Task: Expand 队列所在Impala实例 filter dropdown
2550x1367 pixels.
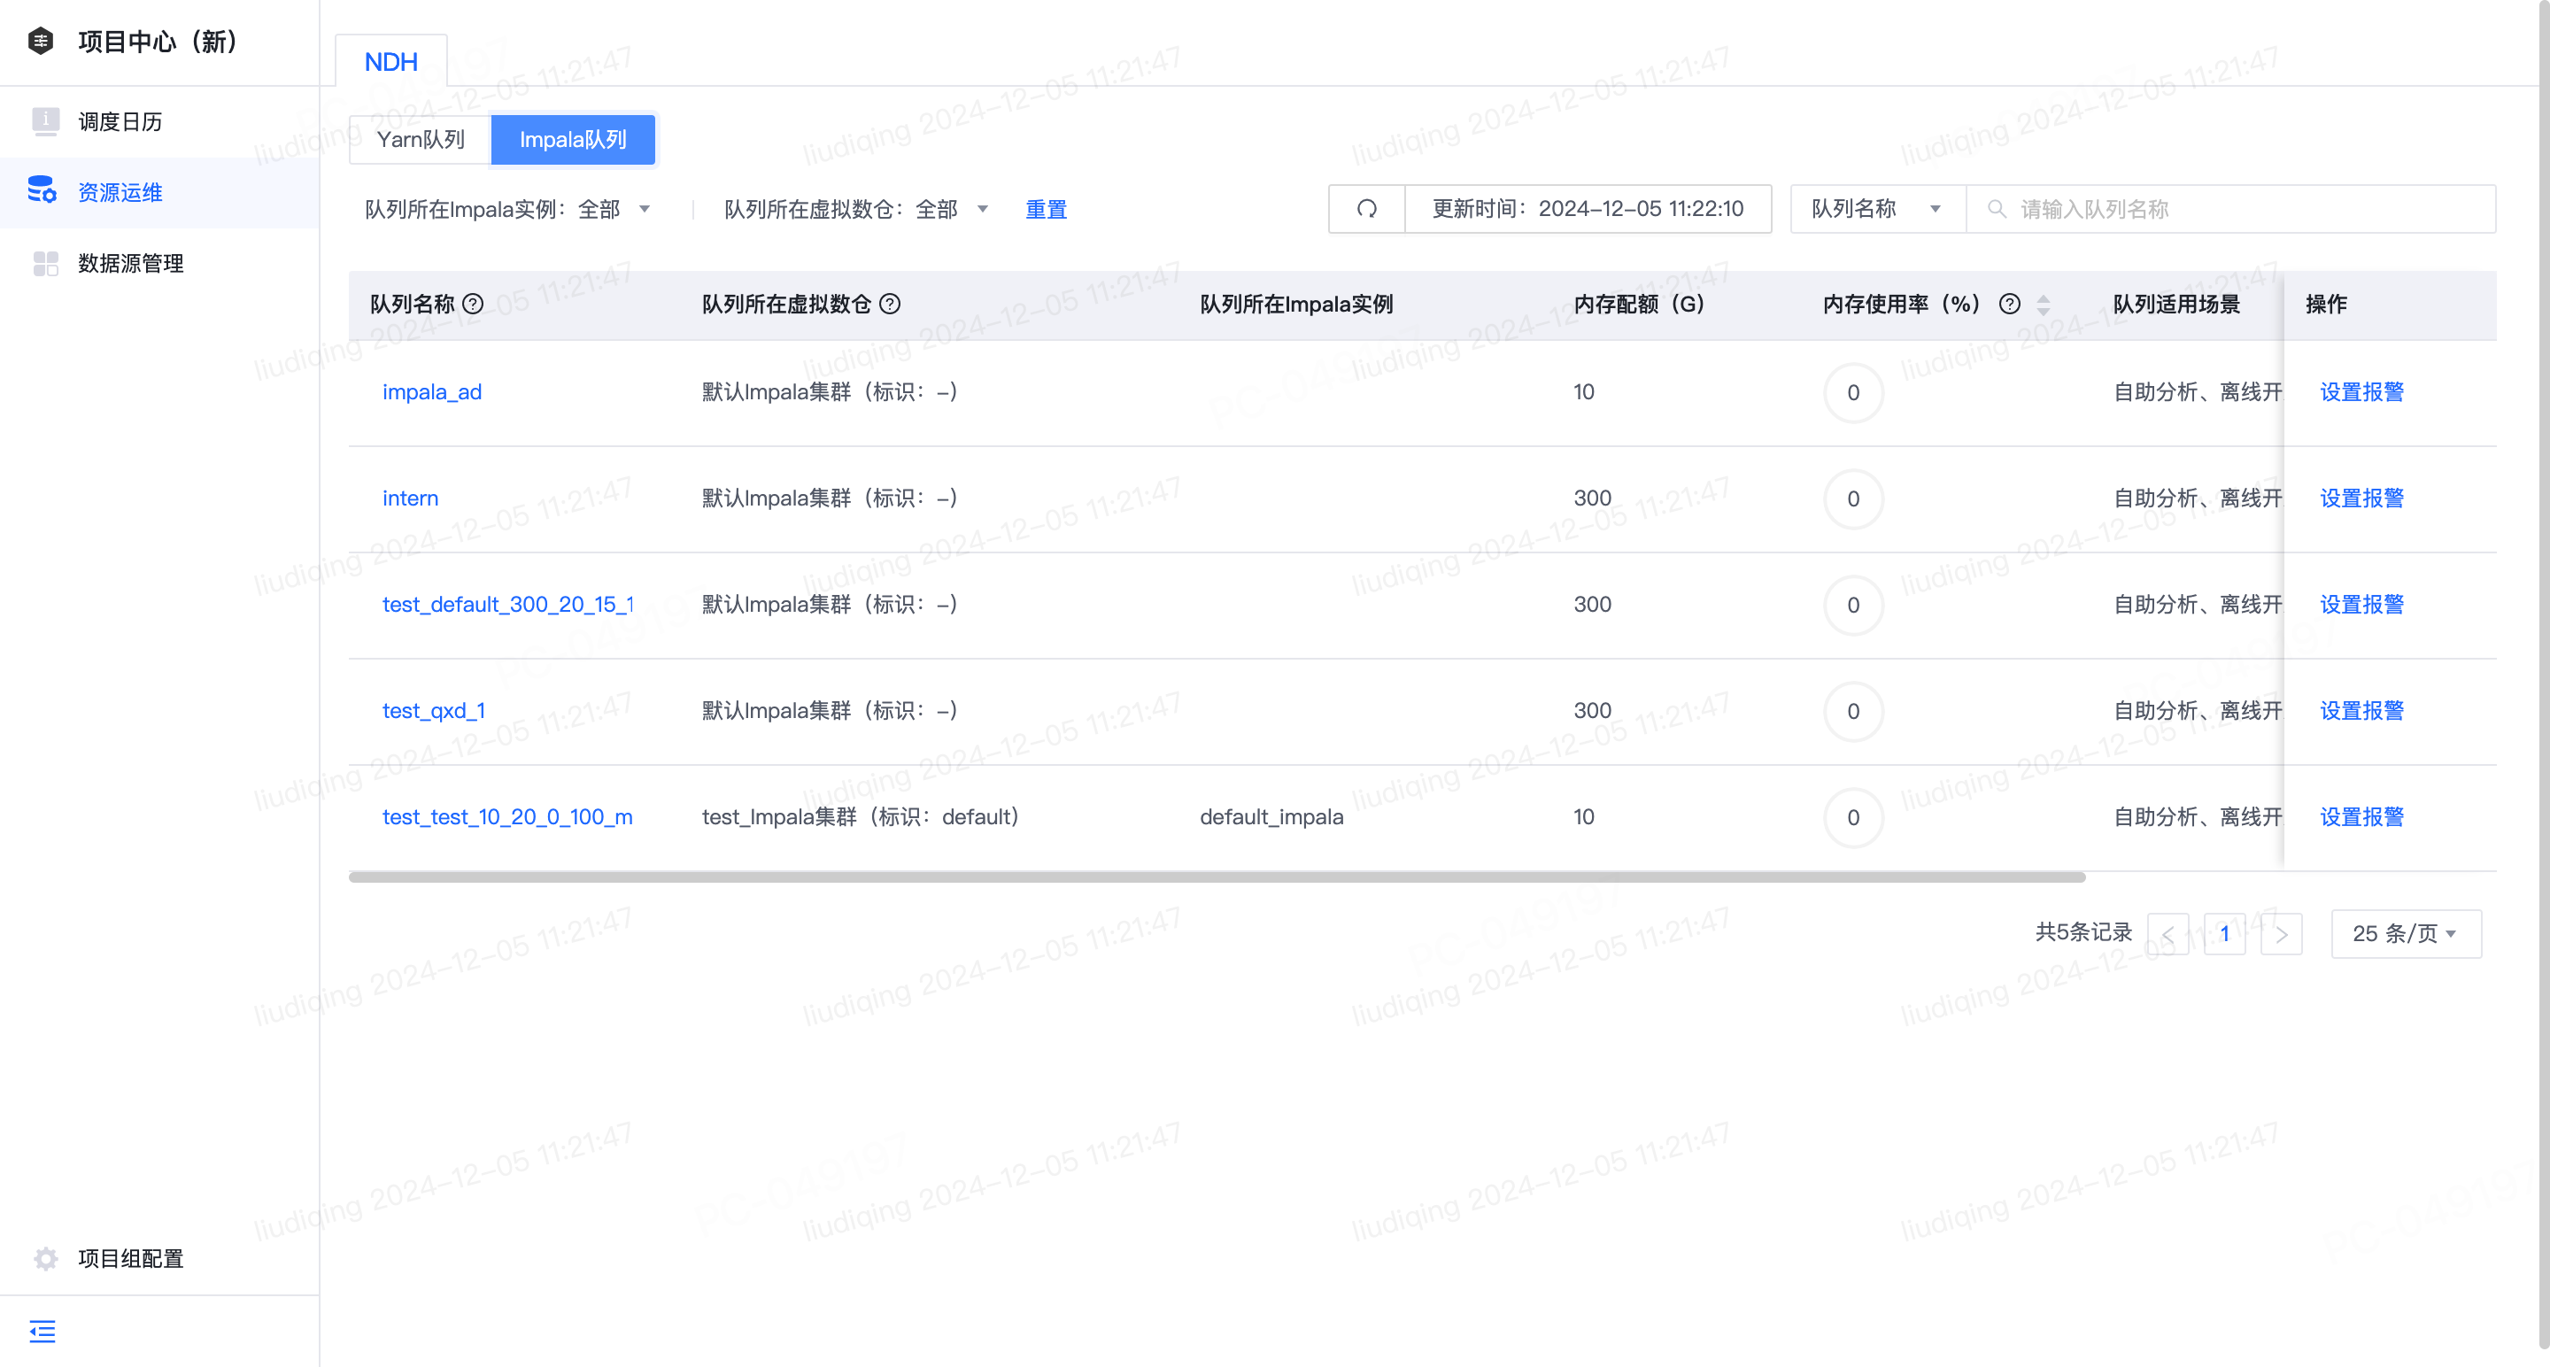Action: pyautogui.click(x=508, y=209)
